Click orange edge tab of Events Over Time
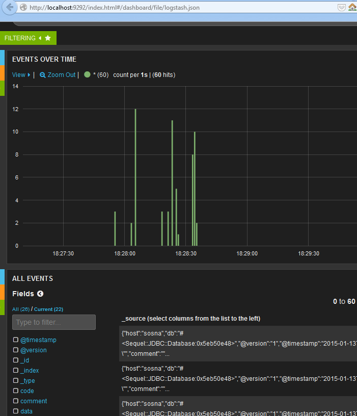 (x=2, y=73)
